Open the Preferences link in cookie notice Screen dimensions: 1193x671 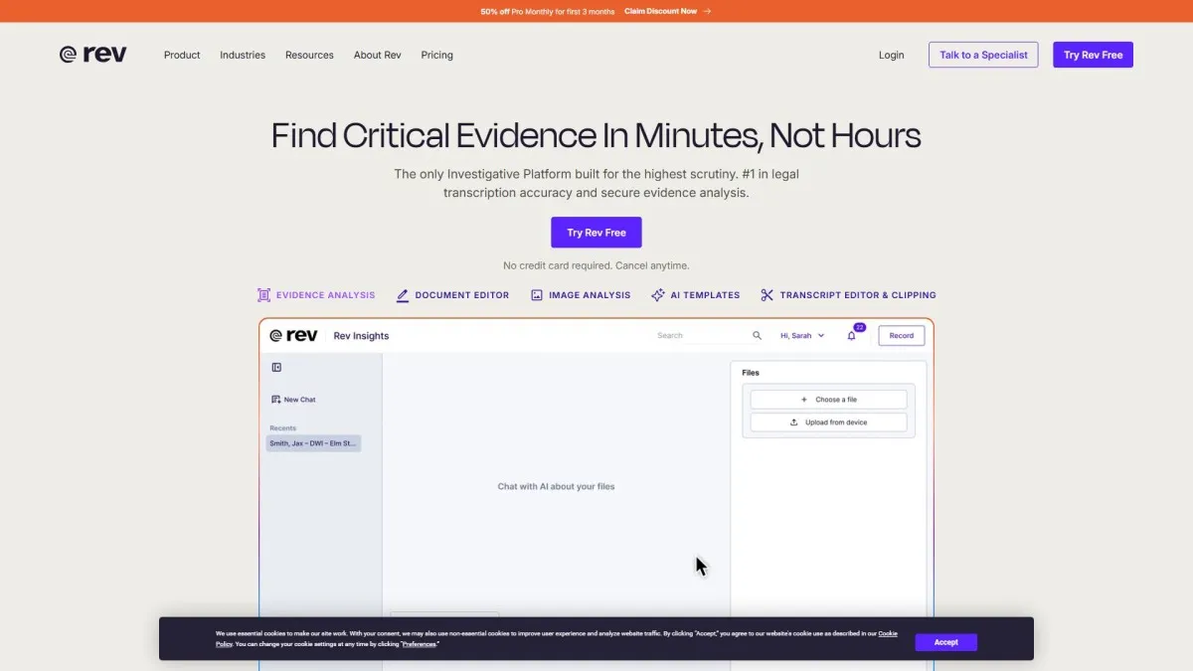420,644
